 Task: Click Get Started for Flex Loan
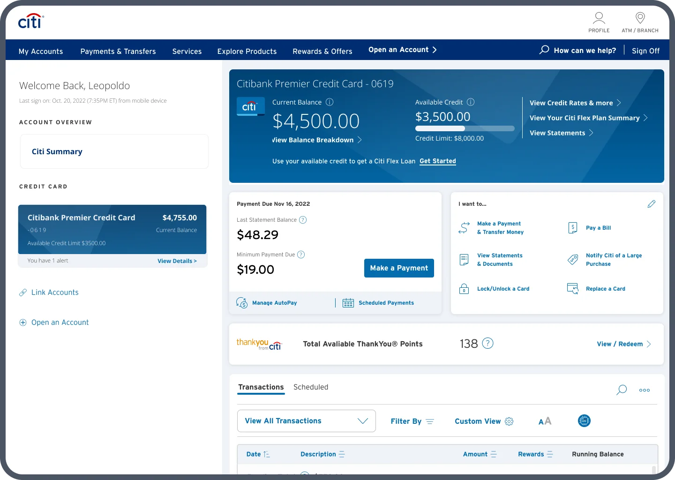438,161
